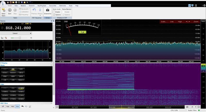Click the Scale... spectrum button
This screenshot has height=112, width=206.
(164, 21)
